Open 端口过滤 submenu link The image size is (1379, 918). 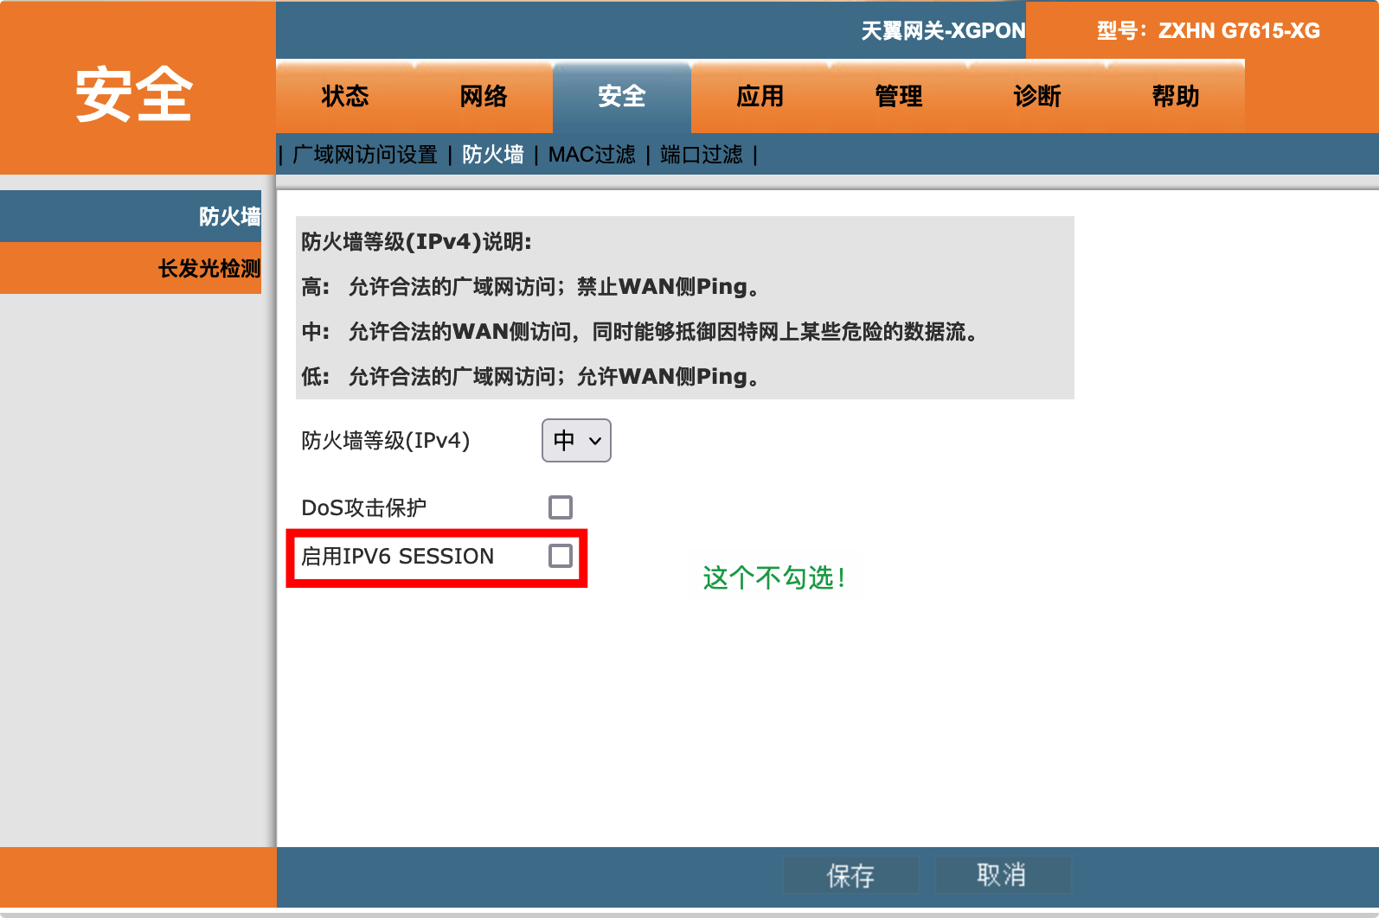(x=702, y=155)
